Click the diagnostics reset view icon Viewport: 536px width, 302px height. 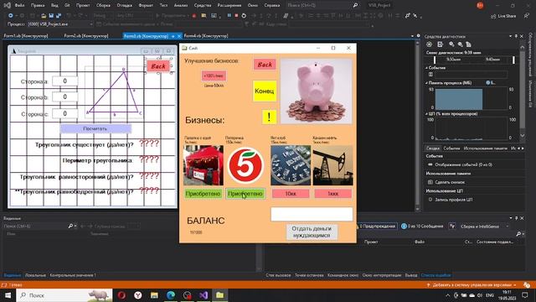[x=468, y=44]
